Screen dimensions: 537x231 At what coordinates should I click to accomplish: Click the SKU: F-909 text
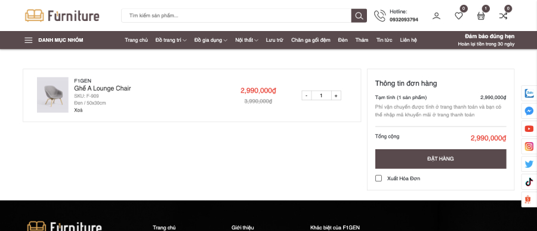click(x=87, y=96)
